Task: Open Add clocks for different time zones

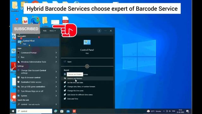Action: pyautogui.click(x=87, y=95)
